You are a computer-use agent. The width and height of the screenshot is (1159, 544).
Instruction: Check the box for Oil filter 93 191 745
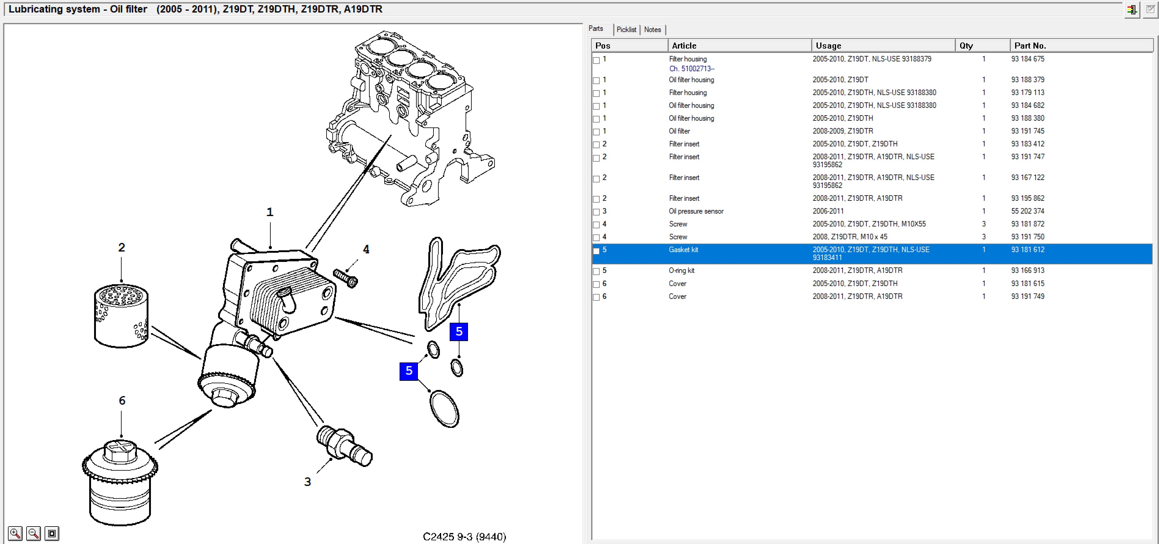596,132
